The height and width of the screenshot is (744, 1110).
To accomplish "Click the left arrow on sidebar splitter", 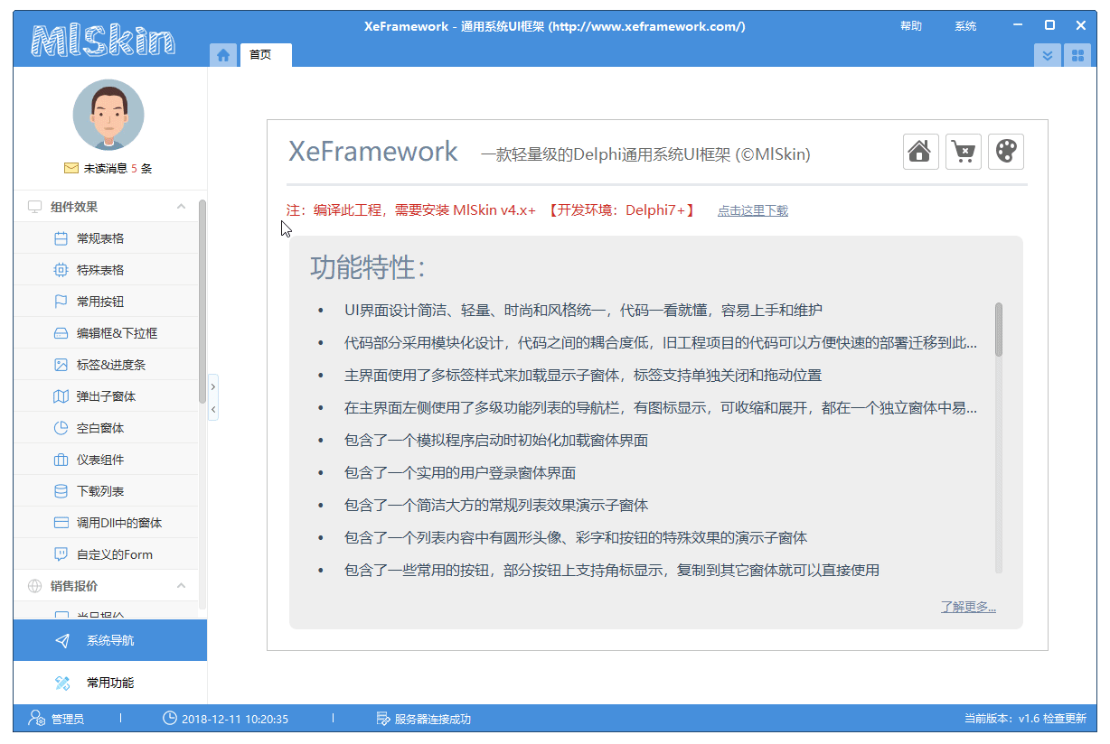I will point(213,409).
